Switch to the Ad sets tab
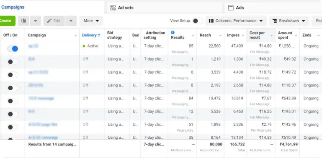Screen dimensions: 322x158 click(x=164, y=8)
